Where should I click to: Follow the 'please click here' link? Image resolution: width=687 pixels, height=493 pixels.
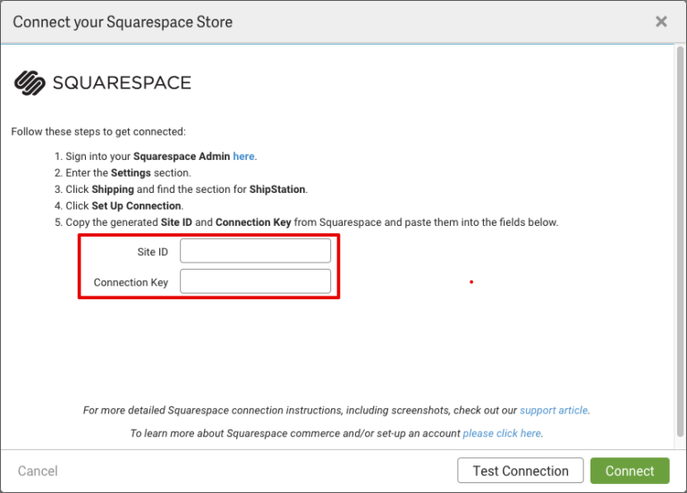coord(502,433)
